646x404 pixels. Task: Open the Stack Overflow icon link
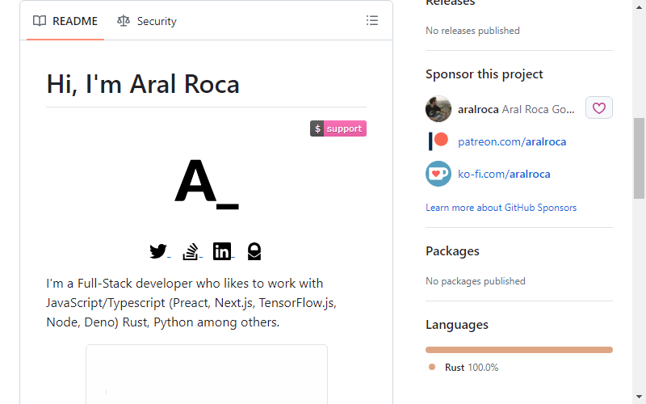tap(191, 251)
